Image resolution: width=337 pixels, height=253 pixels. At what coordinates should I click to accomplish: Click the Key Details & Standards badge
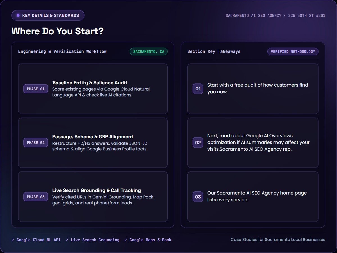(48, 15)
